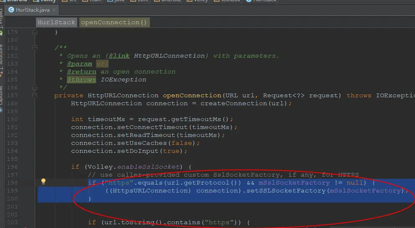This screenshot has height=228, width=415.
Task: Click the 'false' literal on line 193
Action: pos(182,143)
